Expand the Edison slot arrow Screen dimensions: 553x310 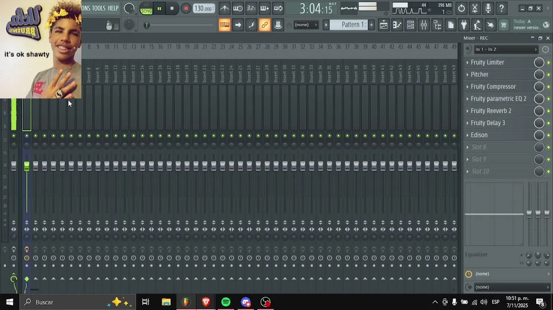pos(467,135)
